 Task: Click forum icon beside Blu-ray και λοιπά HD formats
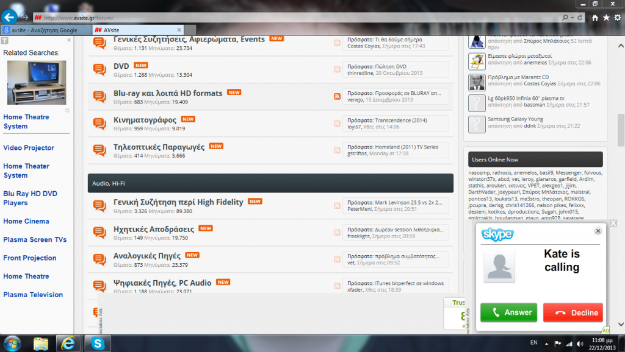[99, 97]
